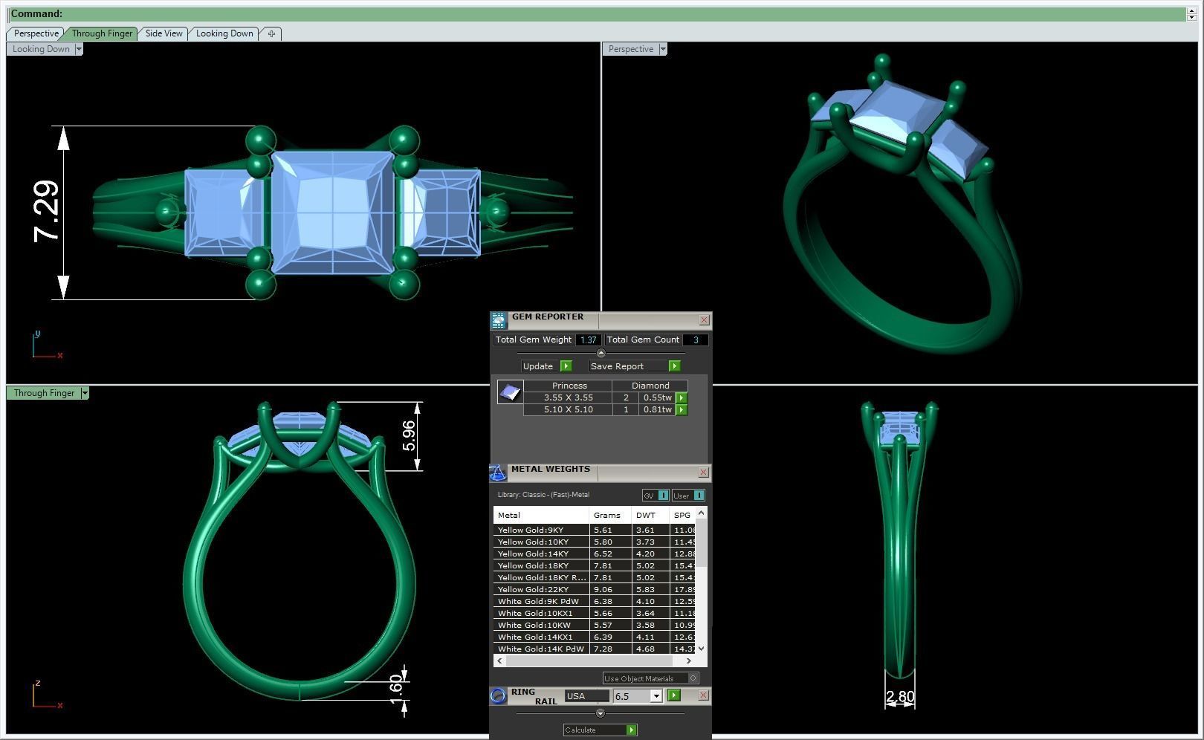
Task: Click the 5.96 dimension label
Action: click(408, 435)
